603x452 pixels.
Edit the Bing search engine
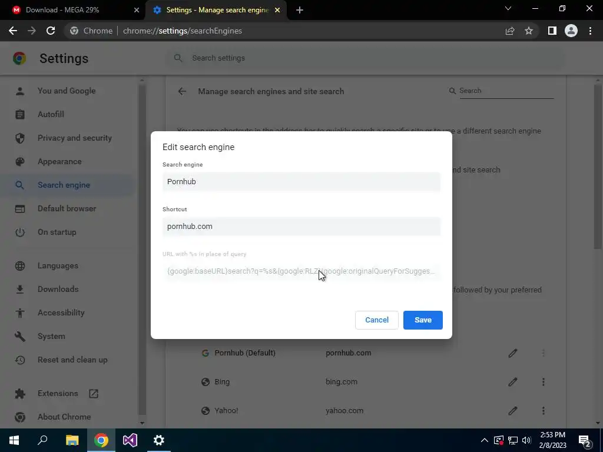[513, 381]
